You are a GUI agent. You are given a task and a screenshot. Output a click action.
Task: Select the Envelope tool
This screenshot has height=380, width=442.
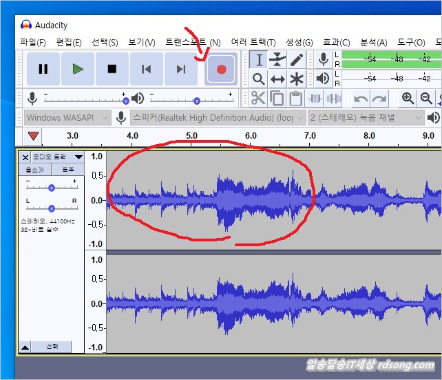(277, 60)
